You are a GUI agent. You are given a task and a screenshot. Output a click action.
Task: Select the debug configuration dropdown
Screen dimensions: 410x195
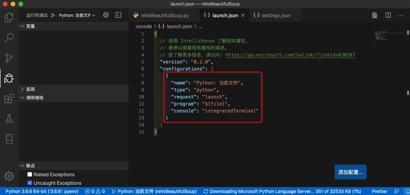pyautogui.click(x=77, y=16)
